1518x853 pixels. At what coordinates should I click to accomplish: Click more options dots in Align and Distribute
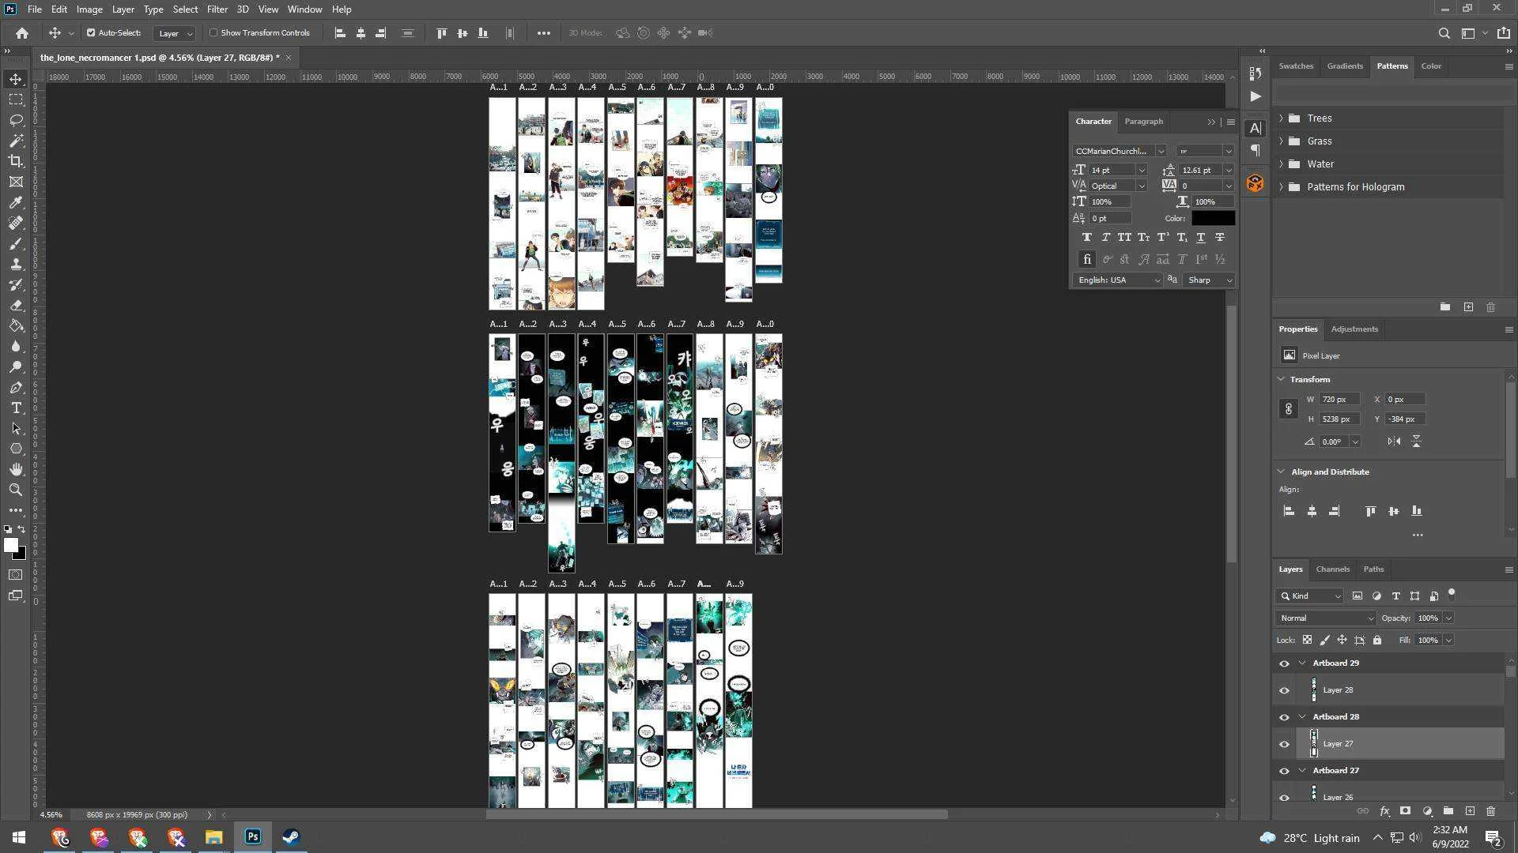(1417, 535)
